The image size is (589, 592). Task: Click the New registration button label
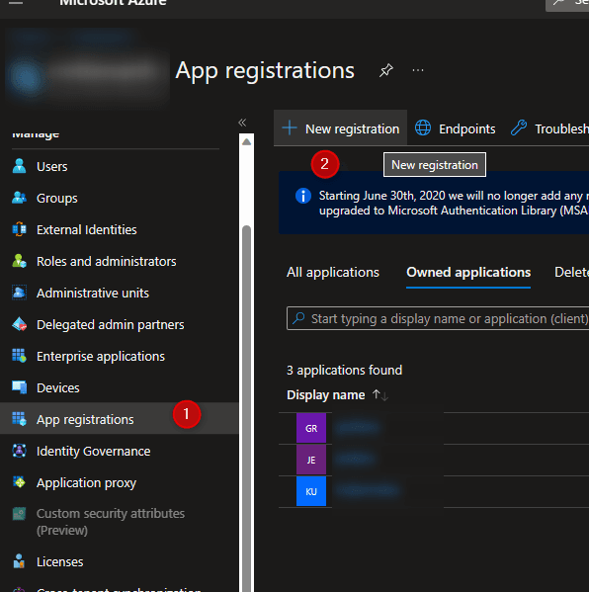tap(352, 129)
